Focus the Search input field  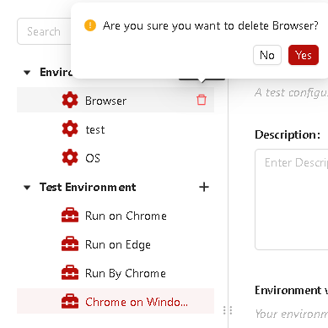point(44,31)
